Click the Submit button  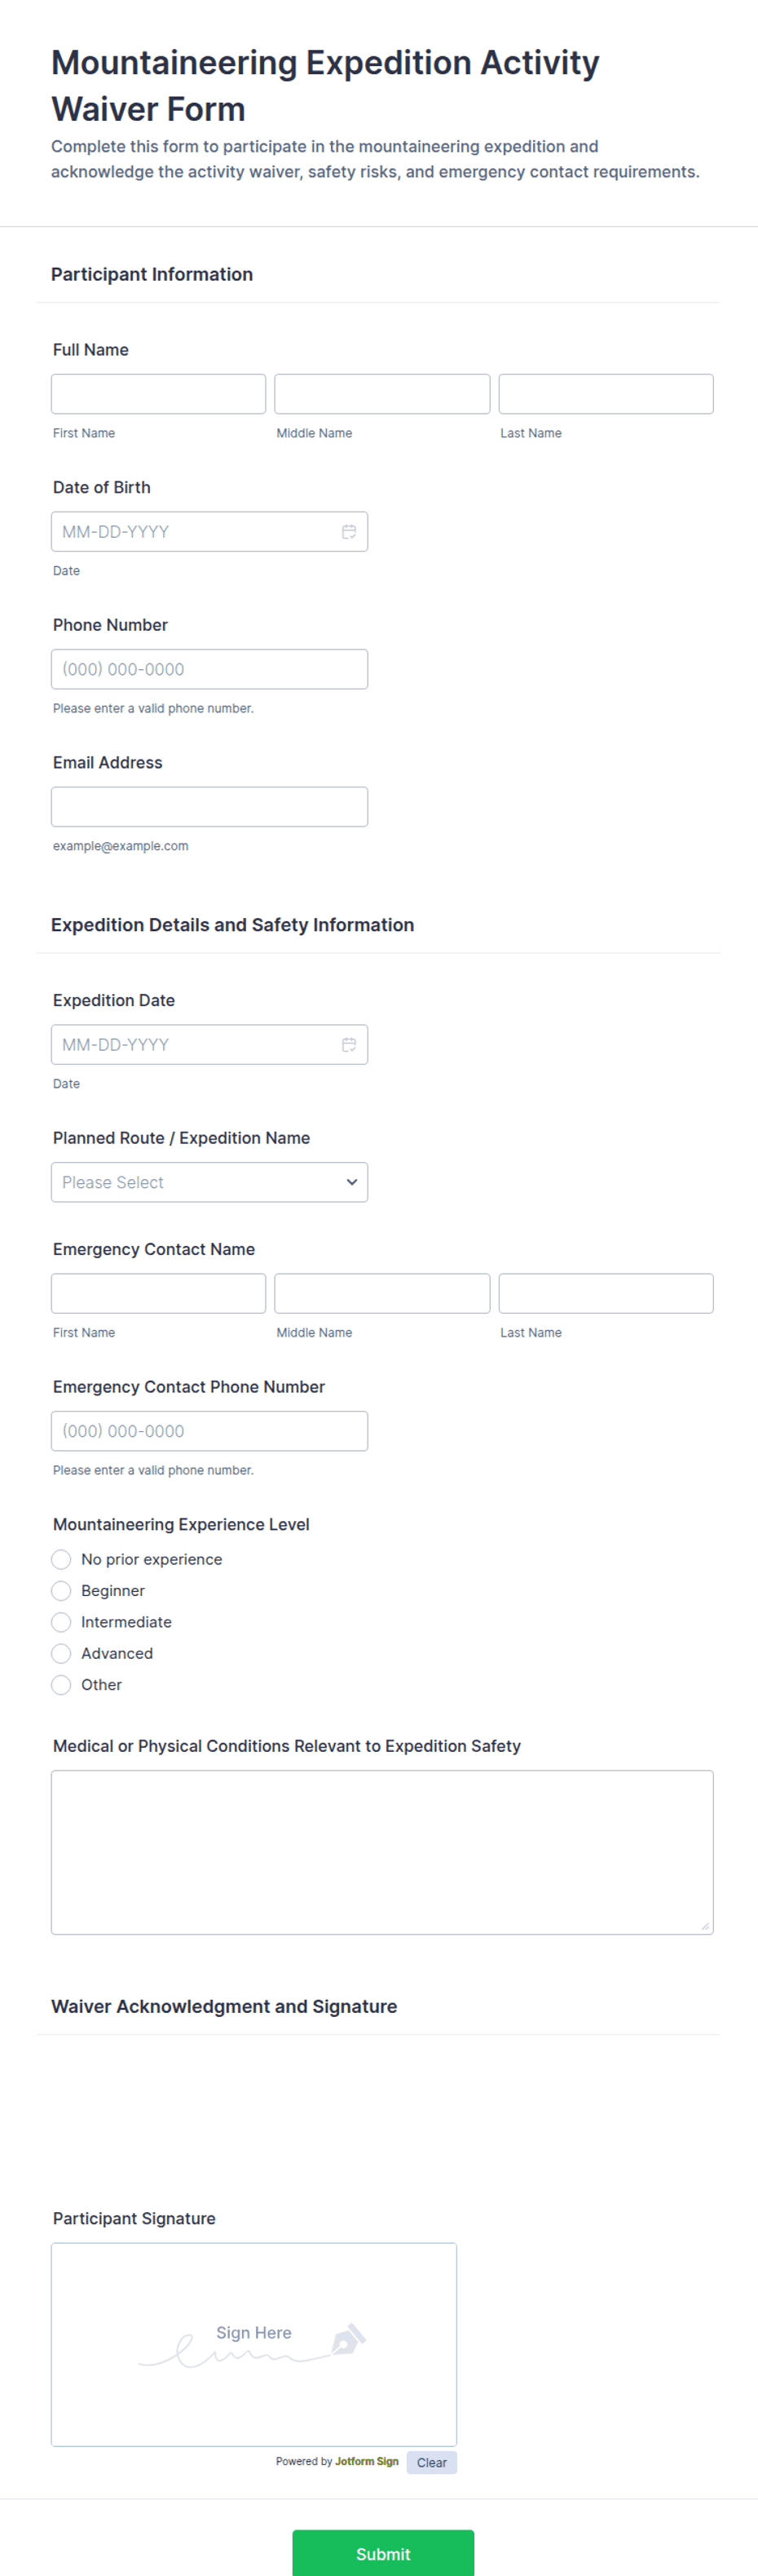tap(382, 2553)
